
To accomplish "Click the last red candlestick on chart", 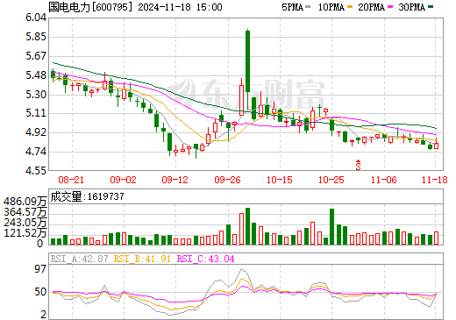I will (x=437, y=145).
